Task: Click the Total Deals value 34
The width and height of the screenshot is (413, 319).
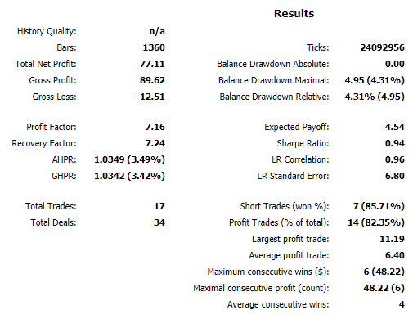Action: 159,222
